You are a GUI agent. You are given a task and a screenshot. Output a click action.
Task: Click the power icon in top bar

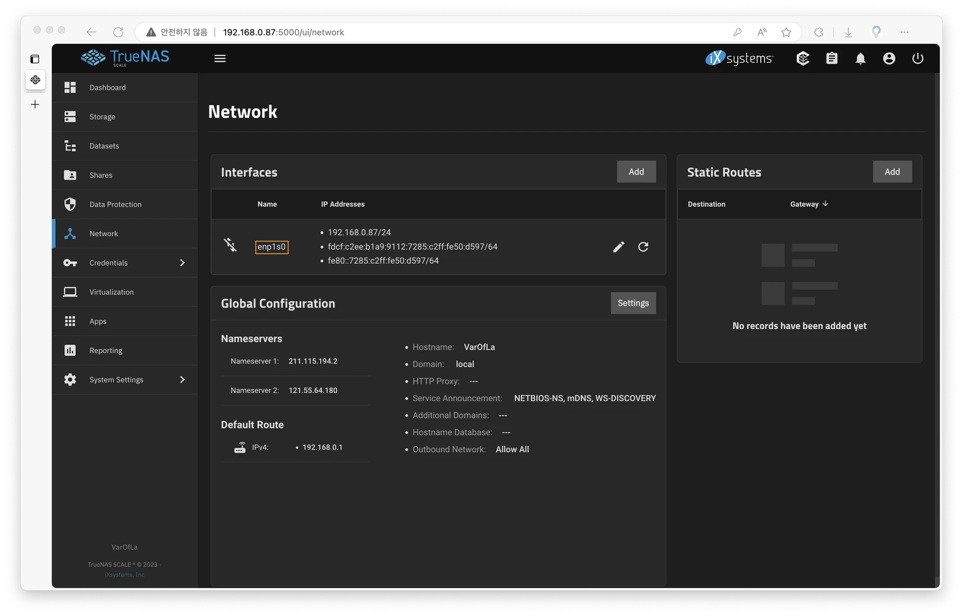917,59
